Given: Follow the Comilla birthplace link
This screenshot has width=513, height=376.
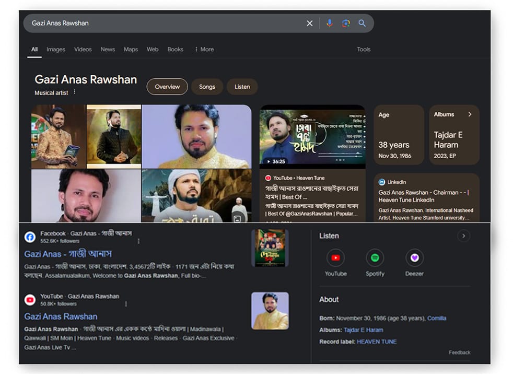Looking at the screenshot, I should click(436, 318).
